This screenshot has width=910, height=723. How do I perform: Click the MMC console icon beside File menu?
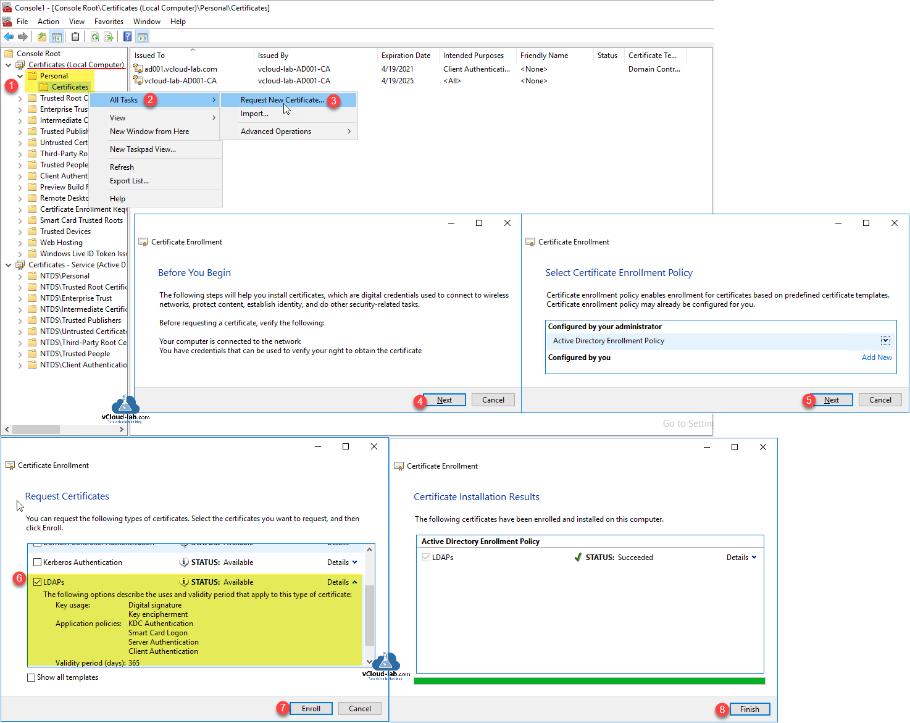coord(7,22)
